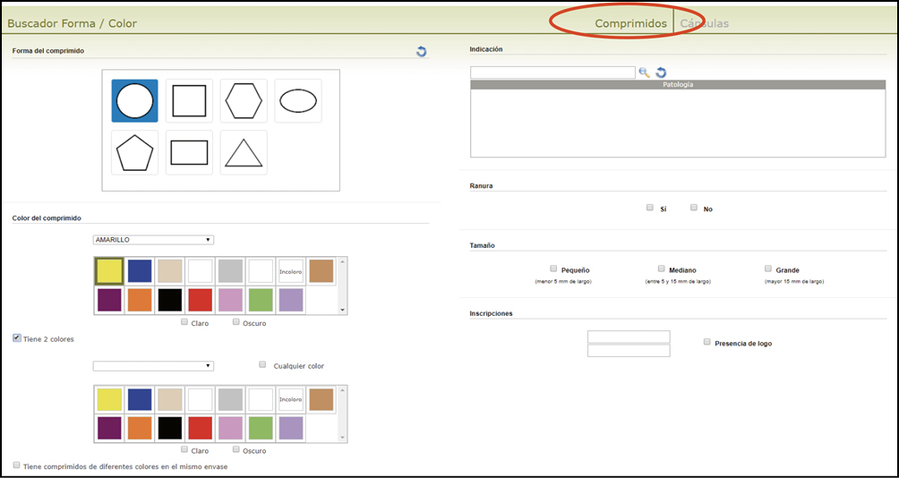Image resolution: width=899 pixels, height=478 pixels.
Task: Select the Incoloro option in first palette
Action: pyautogui.click(x=290, y=271)
